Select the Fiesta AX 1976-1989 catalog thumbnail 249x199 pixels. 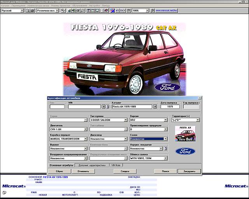tap(186, 133)
